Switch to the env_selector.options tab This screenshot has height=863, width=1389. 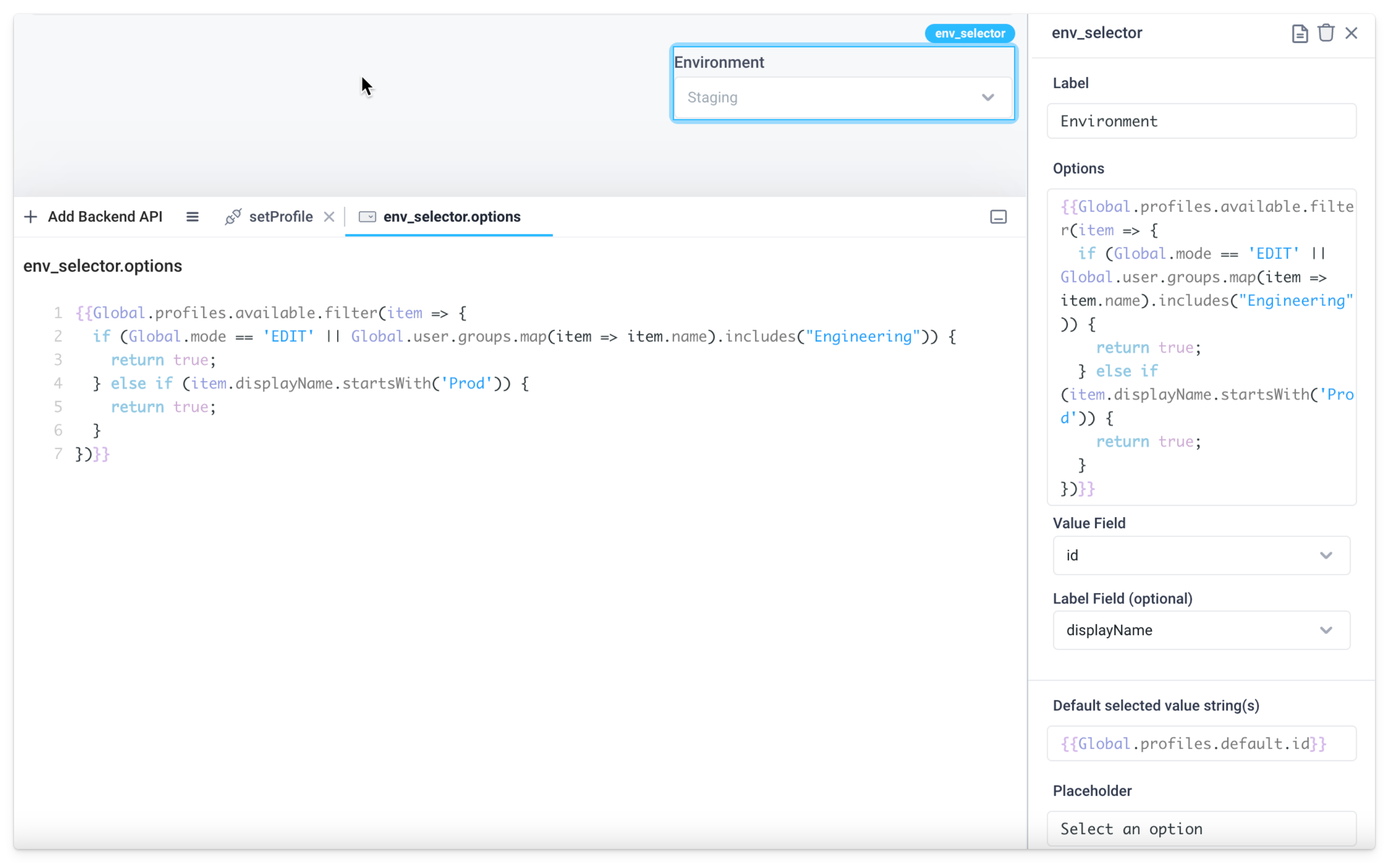(x=451, y=216)
